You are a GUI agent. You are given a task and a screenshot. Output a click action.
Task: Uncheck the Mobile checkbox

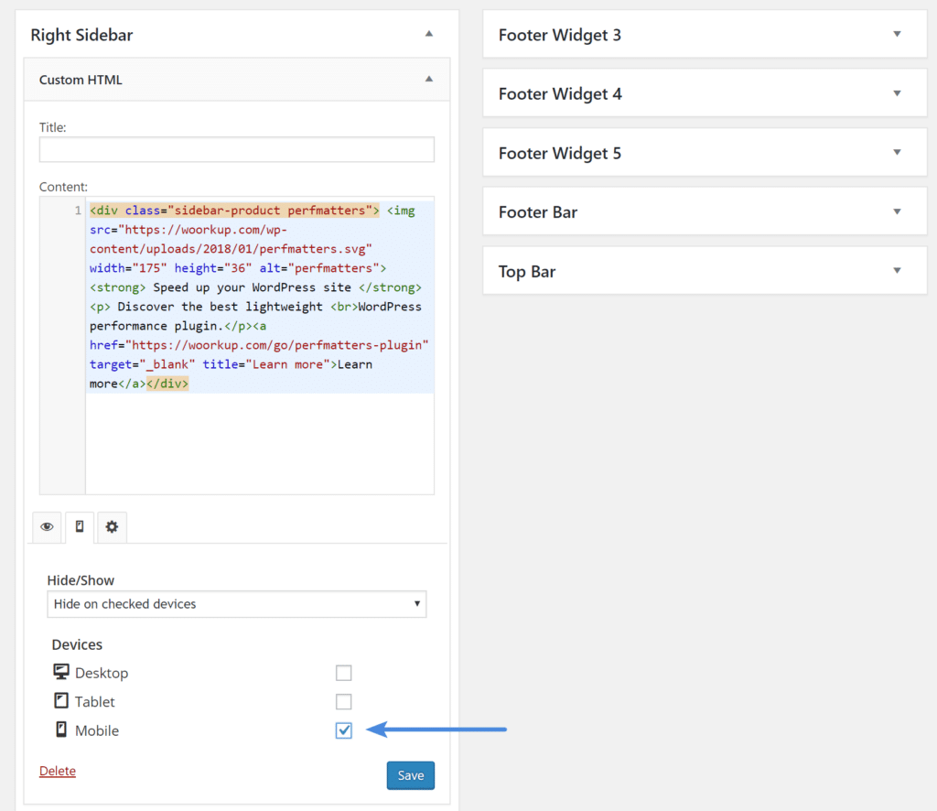click(x=344, y=730)
